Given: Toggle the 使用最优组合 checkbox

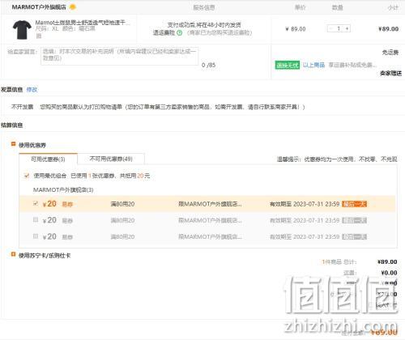Looking at the screenshot, I should (27, 176).
